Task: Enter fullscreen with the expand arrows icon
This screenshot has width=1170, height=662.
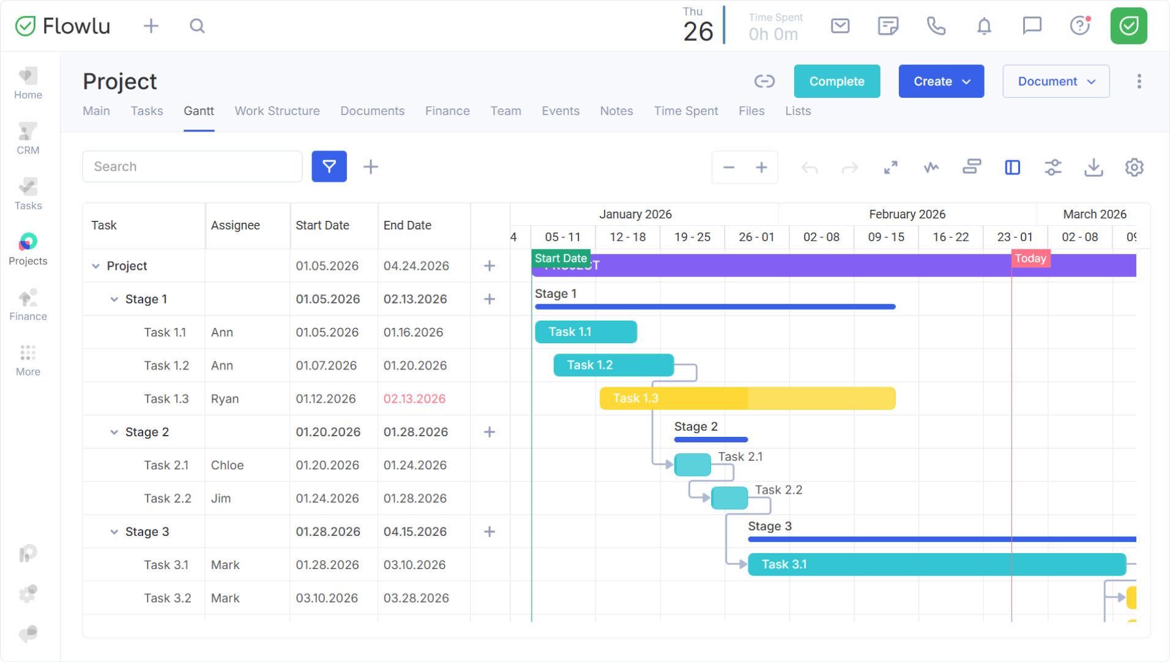Action: pyautogui.click(x=890, y=167)
